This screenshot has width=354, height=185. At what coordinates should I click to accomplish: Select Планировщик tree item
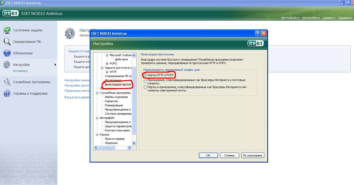pyautogui.click(x=114, y=105)
